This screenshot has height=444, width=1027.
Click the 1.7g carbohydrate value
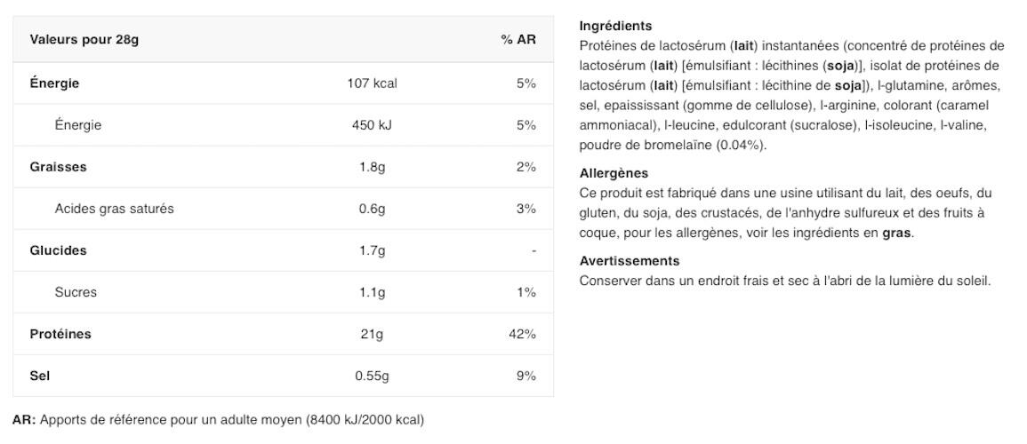pyautogui.click(x=372, y=250)
